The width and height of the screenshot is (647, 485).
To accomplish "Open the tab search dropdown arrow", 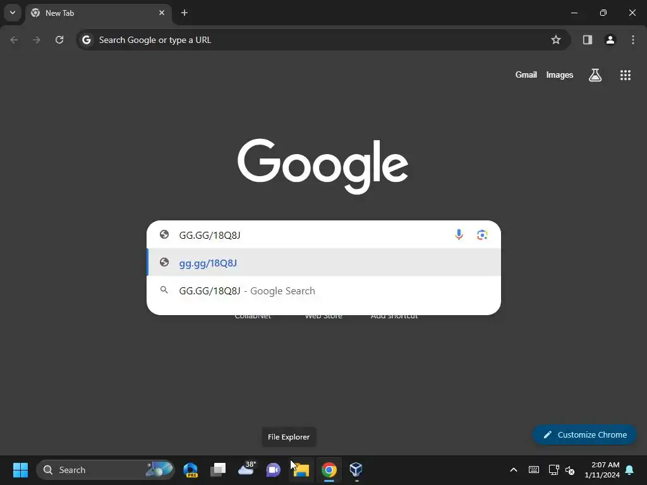I will [x=13, y=13].
